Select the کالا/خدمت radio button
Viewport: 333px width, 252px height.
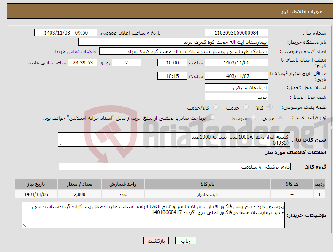[216, 107]
